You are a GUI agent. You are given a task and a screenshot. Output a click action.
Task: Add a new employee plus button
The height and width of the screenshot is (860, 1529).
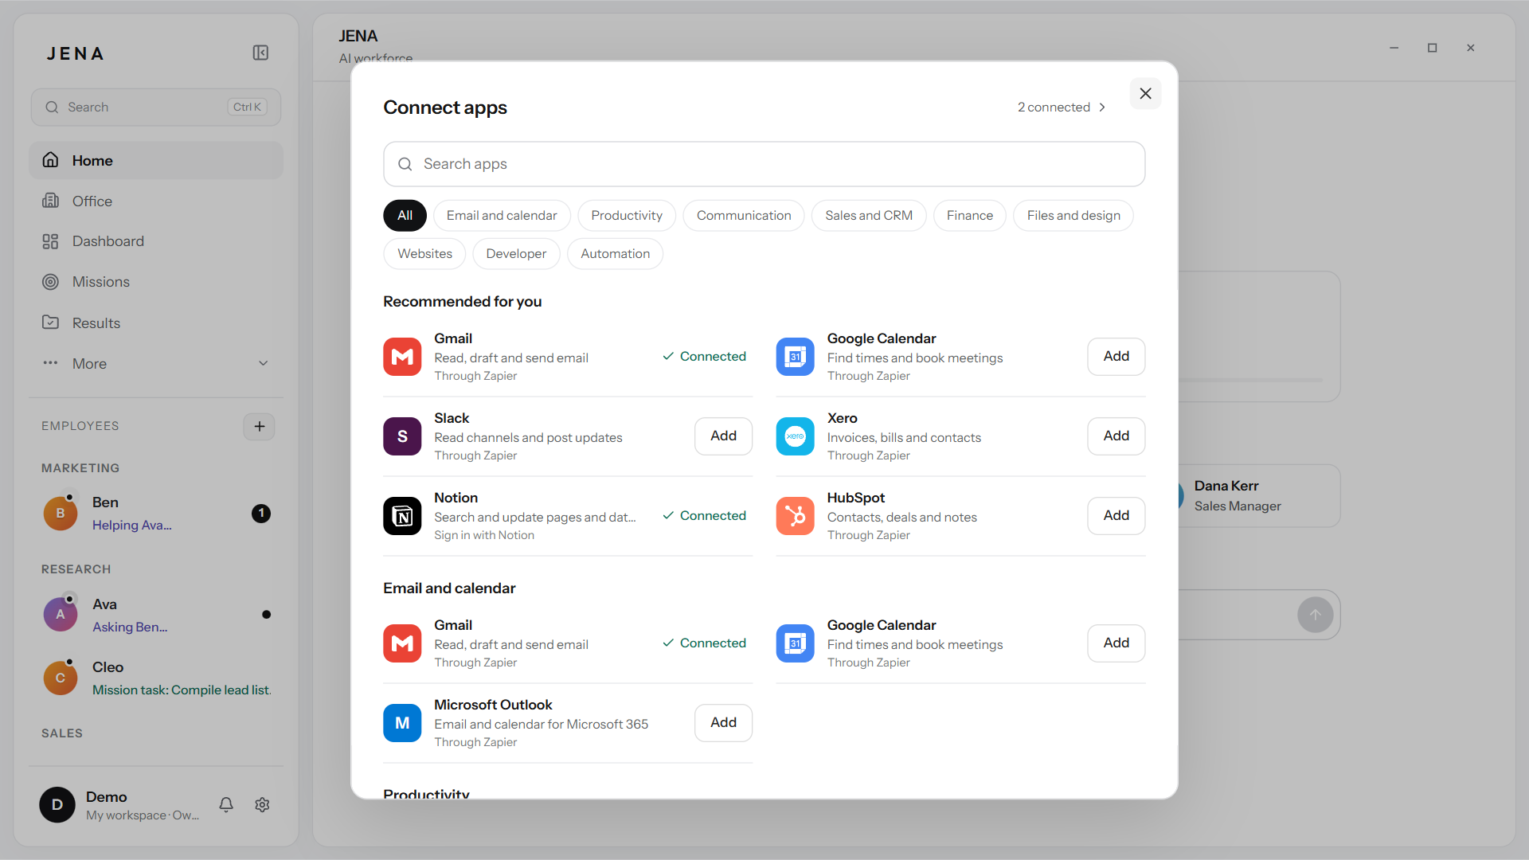coord(259,426)
